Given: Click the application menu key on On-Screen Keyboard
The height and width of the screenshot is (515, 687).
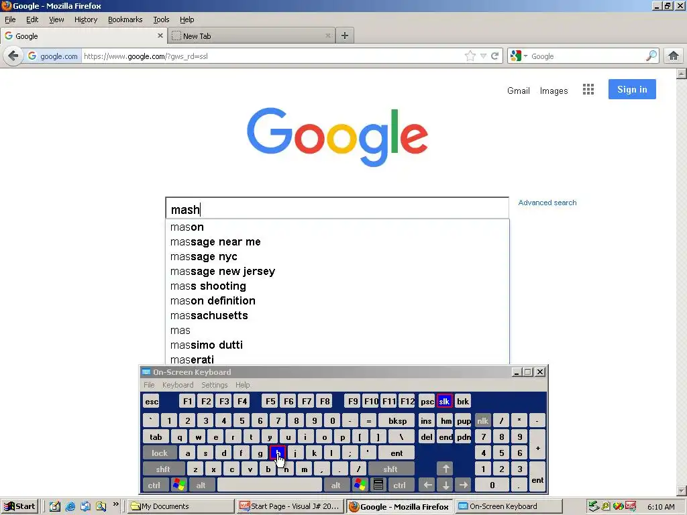Looking at the screenshot, I should coord(378,485).
